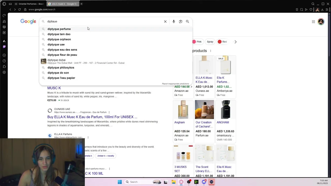This screenshot has width=331, height=186.
Task: Open three-dot menu beside ELLA K Parfums
Action: (88, 137)
